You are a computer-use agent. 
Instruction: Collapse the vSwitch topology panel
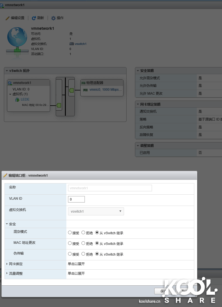pos(7,71)
